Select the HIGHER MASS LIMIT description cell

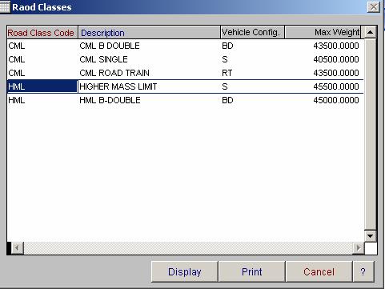[149, 86]
